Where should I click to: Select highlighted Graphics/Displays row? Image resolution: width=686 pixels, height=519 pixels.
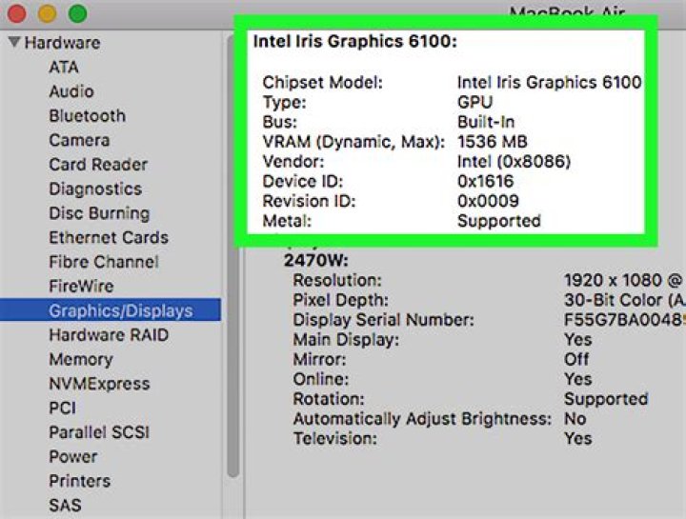point(111,310)
